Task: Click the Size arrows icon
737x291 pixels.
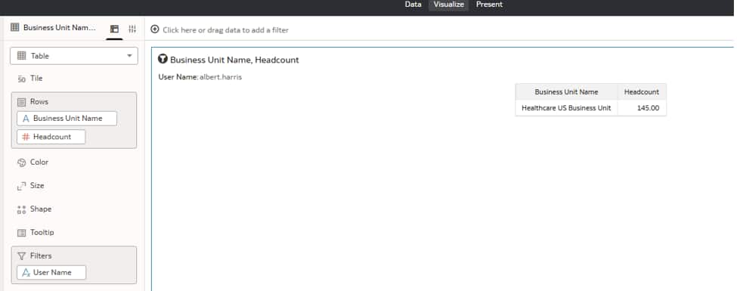Action: point(21,186)
